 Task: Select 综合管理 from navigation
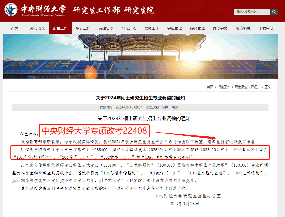tap(197, 28)
